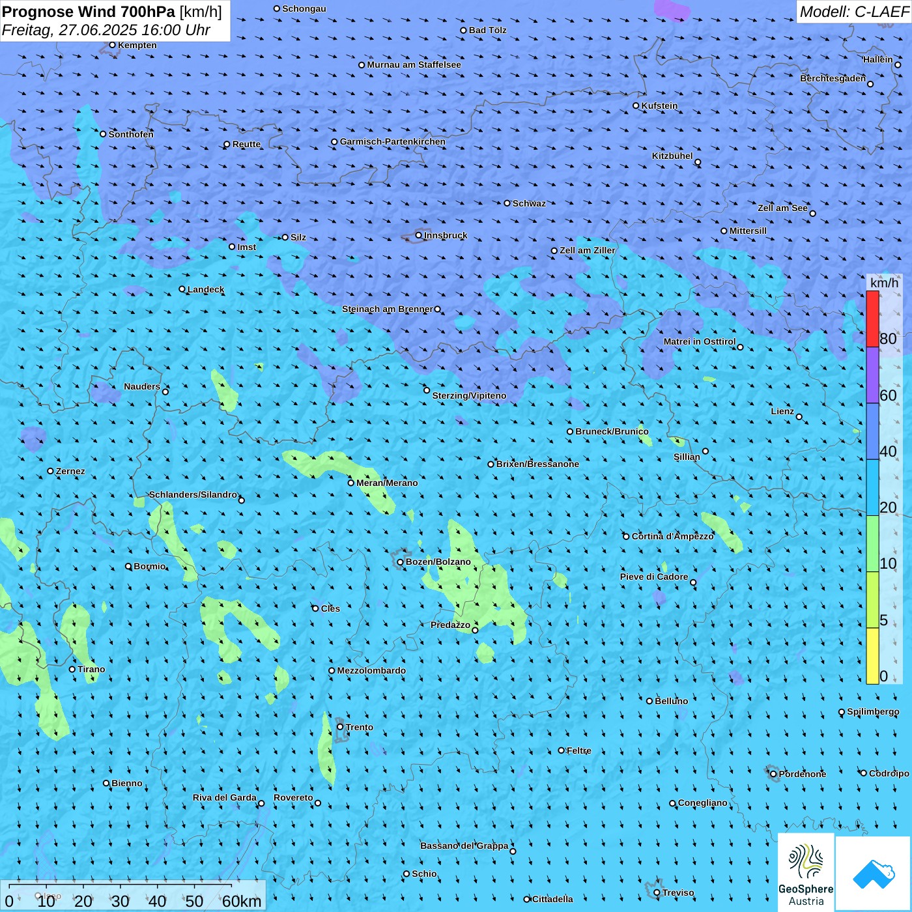Image resolution: width=912 pixels, height=912 pixels.
Task: Click the 'Predazzo' label
Action: (450, 625)
